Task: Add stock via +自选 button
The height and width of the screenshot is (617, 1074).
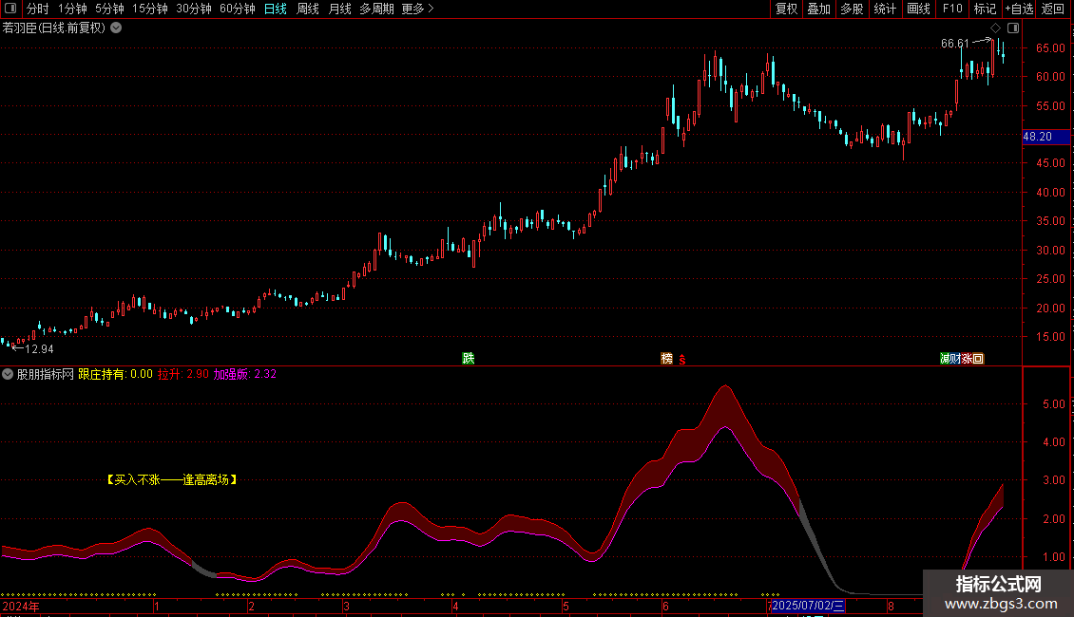Action: tap(1019, 9)
